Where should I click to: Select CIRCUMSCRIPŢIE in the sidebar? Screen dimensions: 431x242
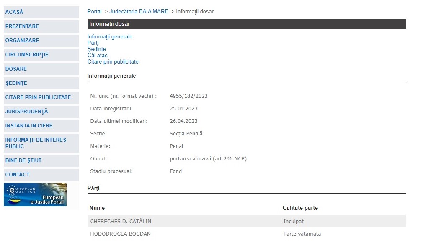(27, 55)
